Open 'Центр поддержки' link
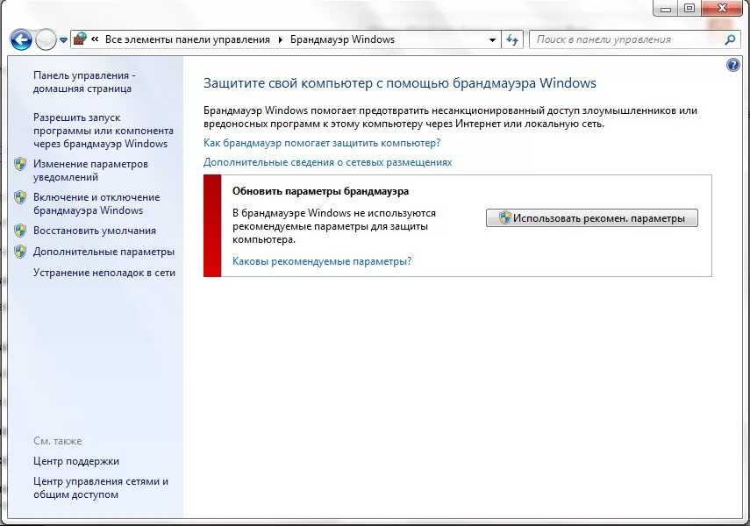750x526 pixels. click(x=76, y=461)
